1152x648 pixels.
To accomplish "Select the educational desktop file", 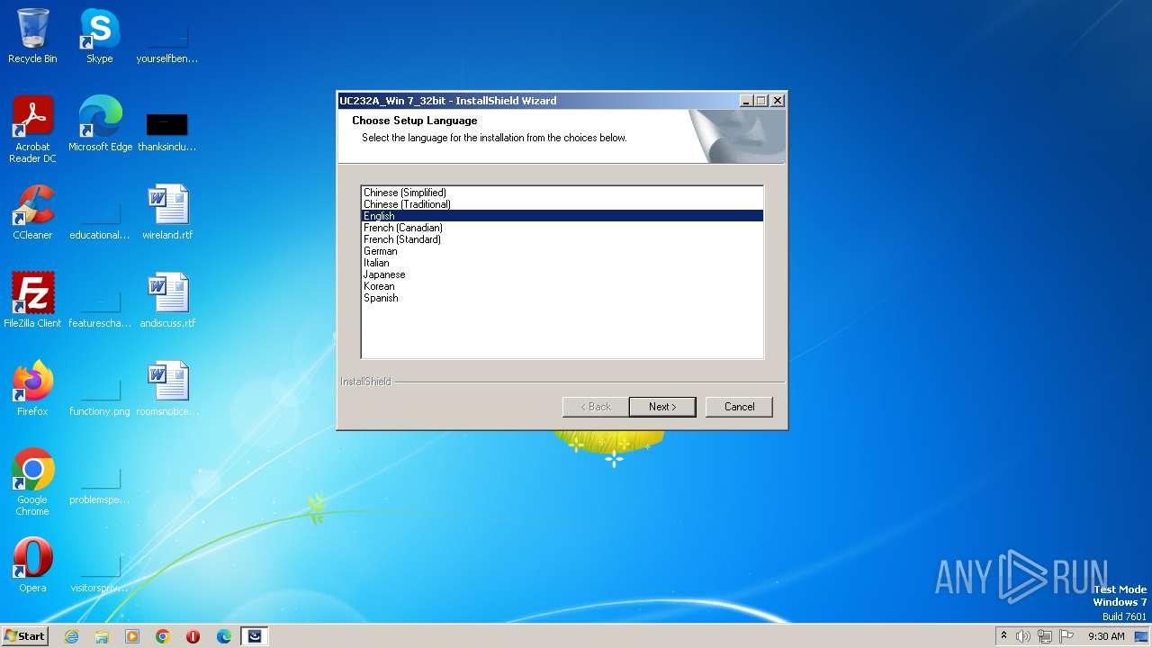I will [100, 218].
